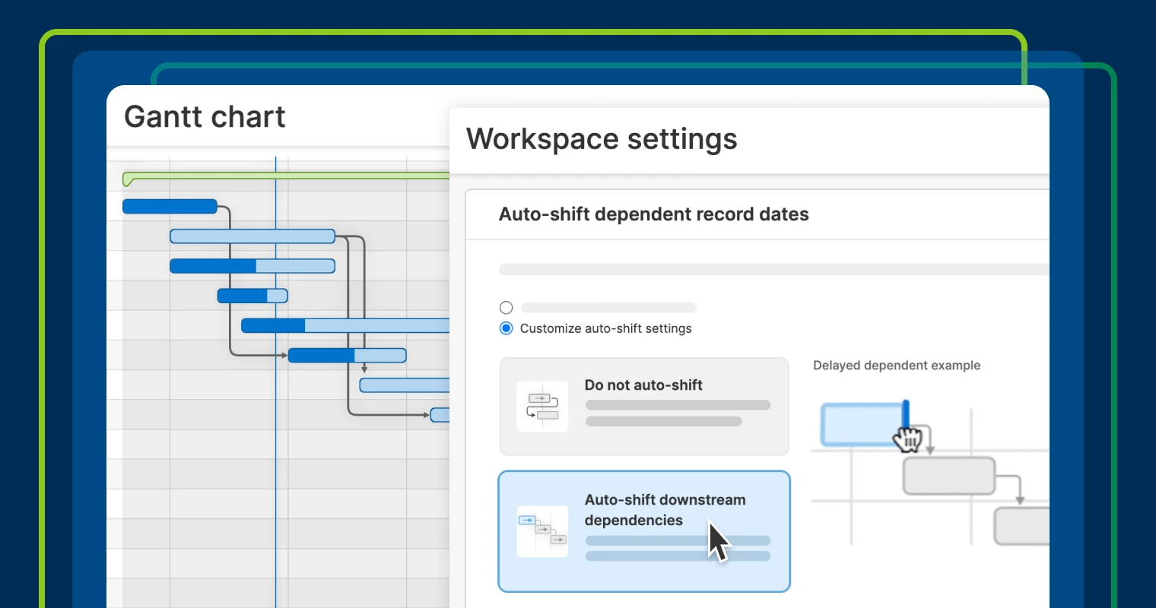1156x608 pixels.
Task: Choose the Do not auto-shift option card
Action: (644, 407)
